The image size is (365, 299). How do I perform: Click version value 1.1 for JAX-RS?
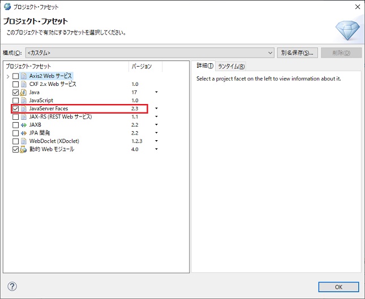(135, 116)
